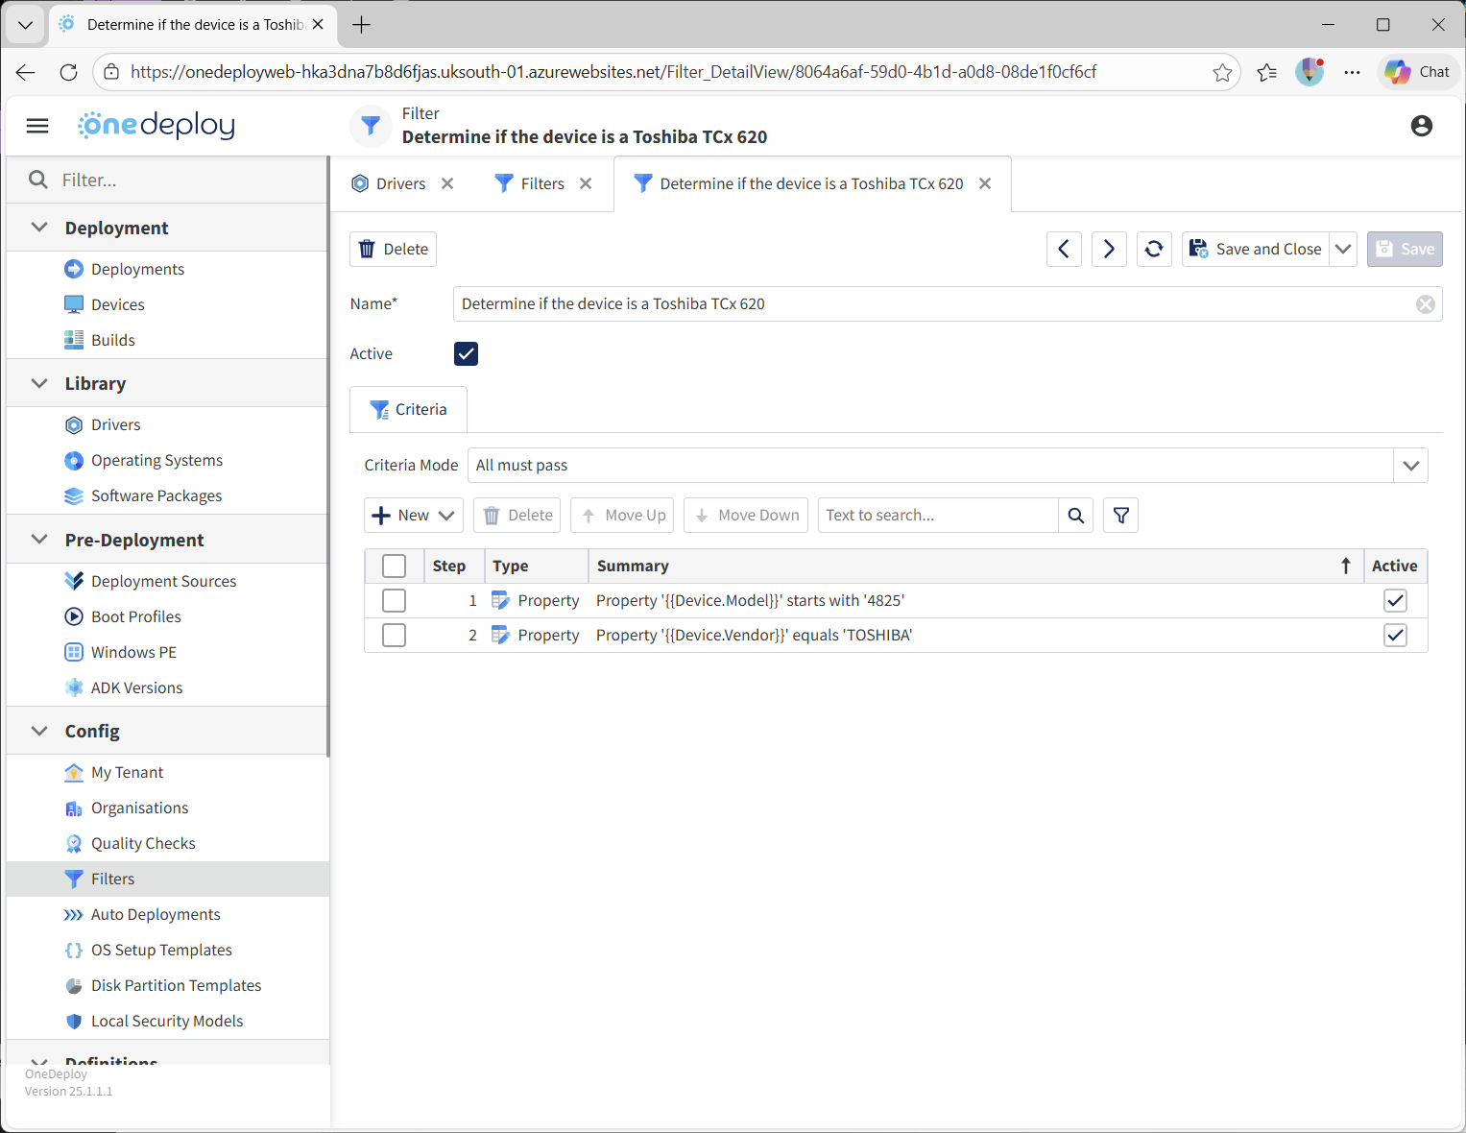
Task: Open the user account profile icon
Action: click(1421, 126)
